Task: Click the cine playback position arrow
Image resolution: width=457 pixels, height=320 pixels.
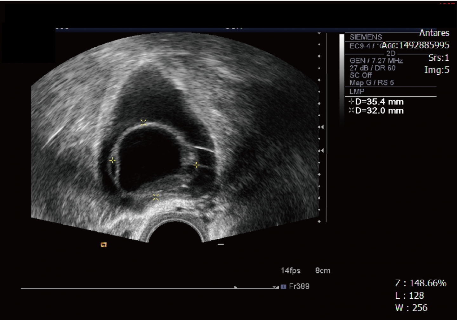Action: (236, 287)
